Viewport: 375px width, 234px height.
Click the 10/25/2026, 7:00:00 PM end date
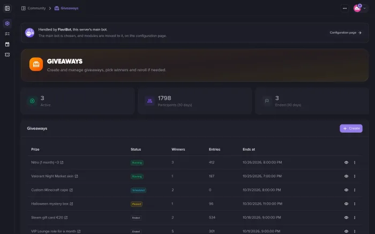262,176
